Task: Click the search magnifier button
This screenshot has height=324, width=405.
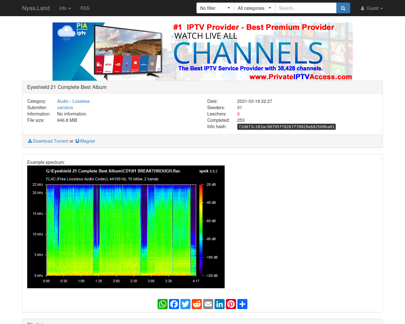Action: 343,8
